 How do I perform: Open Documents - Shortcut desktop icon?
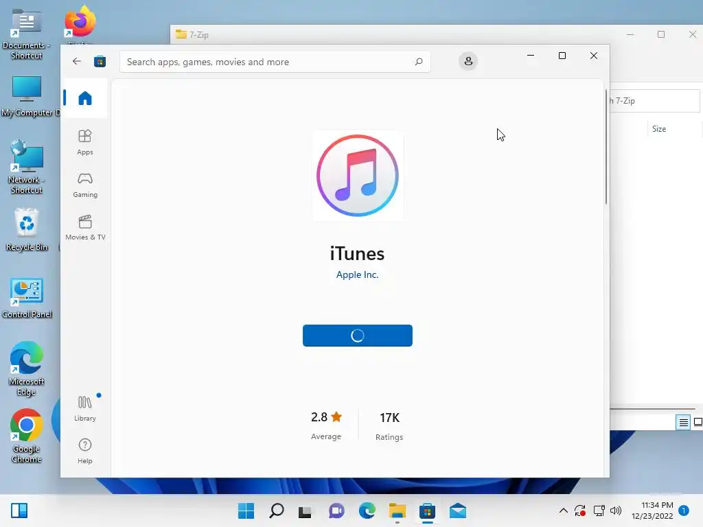point(27,34)
